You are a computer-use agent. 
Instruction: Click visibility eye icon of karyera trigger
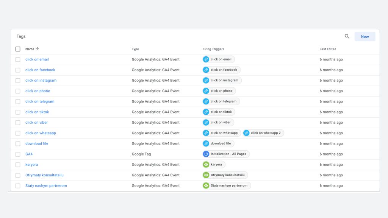click(x=206, y=165)
